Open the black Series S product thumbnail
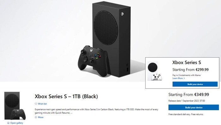Image resolution: width=221 pixels, height=125 pixels. click(15, 106)
